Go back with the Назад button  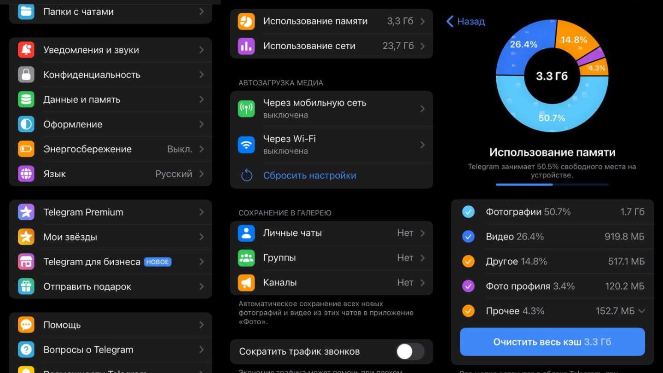tap(465, 21)
